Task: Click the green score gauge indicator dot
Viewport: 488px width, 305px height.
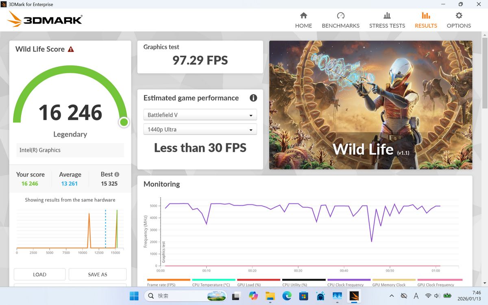Action: (x=124, y=122)
